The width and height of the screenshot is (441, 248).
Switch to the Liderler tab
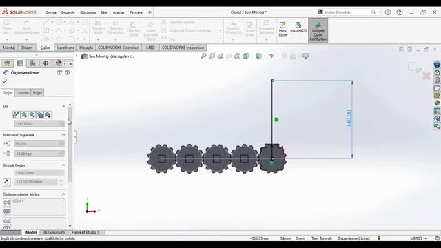coord(23,93)
